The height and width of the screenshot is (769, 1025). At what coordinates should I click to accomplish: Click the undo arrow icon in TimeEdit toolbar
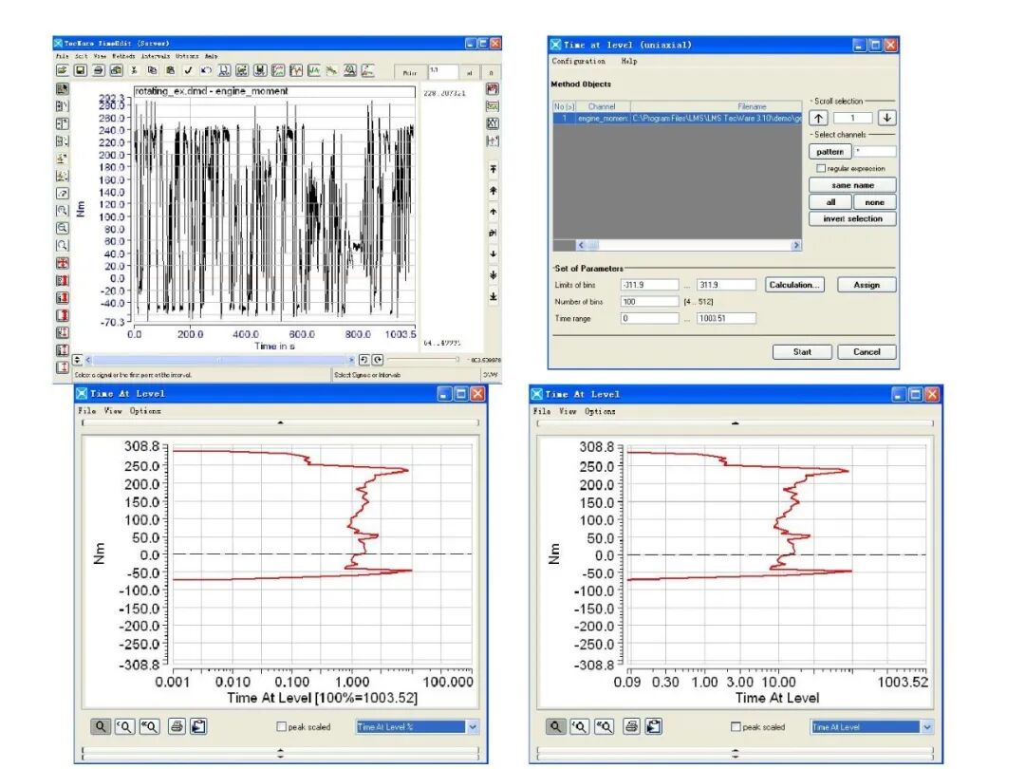pyautogui.click(x=206, y=70)
